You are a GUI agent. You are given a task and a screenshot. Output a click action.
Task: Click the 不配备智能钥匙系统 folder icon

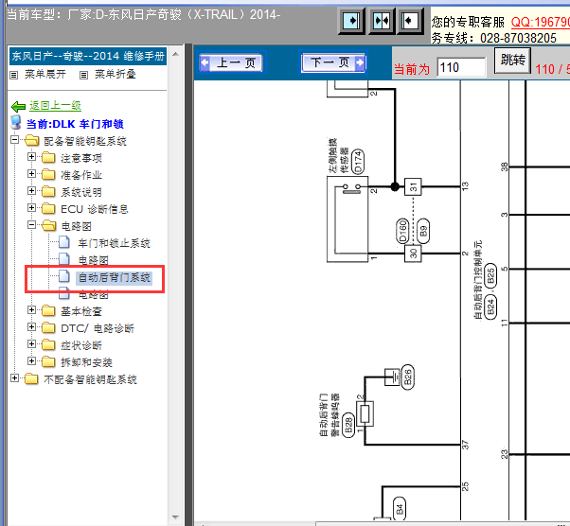[x=31, y=378]
